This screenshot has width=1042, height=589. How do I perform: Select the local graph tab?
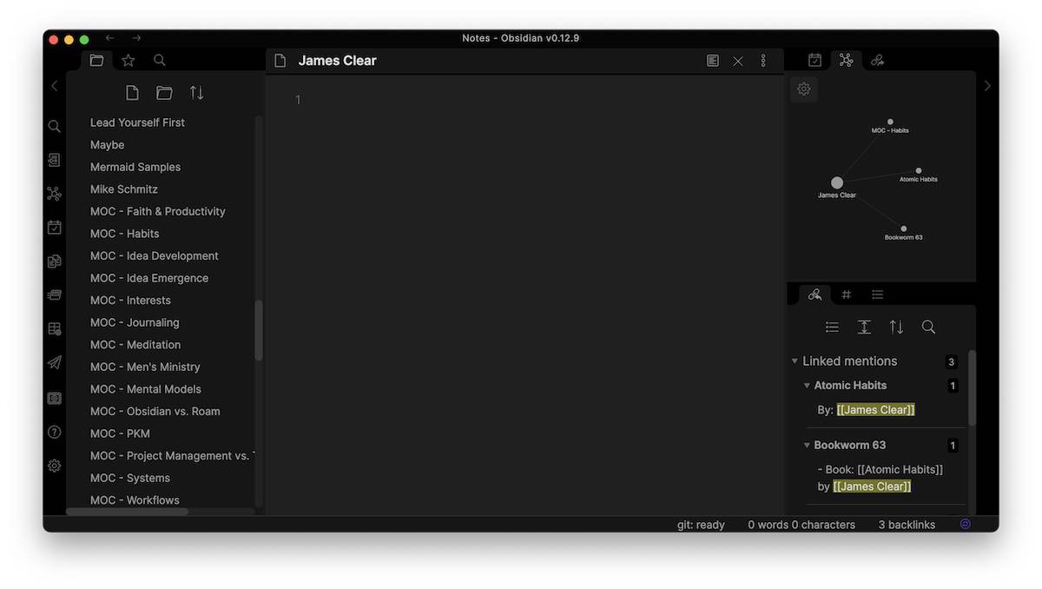(x=846, y=61)
